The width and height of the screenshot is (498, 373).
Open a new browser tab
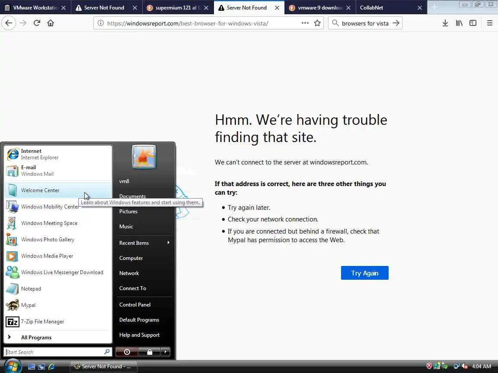click(434, 7)
